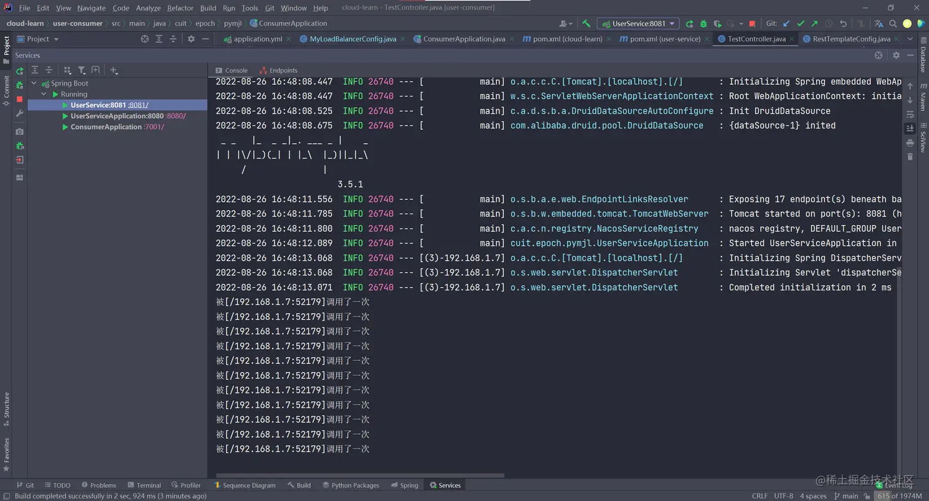Image resolution: width=929 pixels, height=501 pixels.
Task: Hide the Project panel with the minus icon
Action: click(205, 39)
